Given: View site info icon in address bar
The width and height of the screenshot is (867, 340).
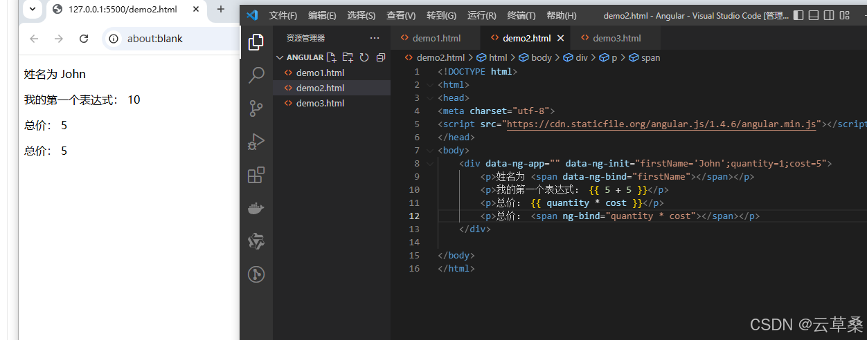Looking at the screenshot, I should (x=114, y=39).
